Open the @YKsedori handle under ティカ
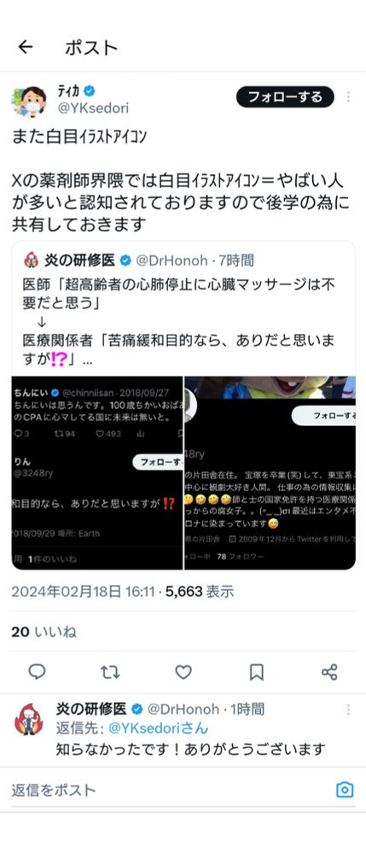 pyautogui.click(x=93, y=108)
